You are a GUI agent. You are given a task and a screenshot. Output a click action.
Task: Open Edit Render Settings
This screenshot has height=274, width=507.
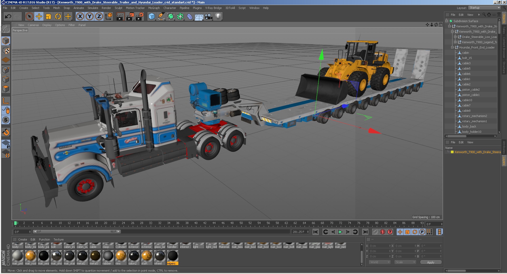click(139, 17)
